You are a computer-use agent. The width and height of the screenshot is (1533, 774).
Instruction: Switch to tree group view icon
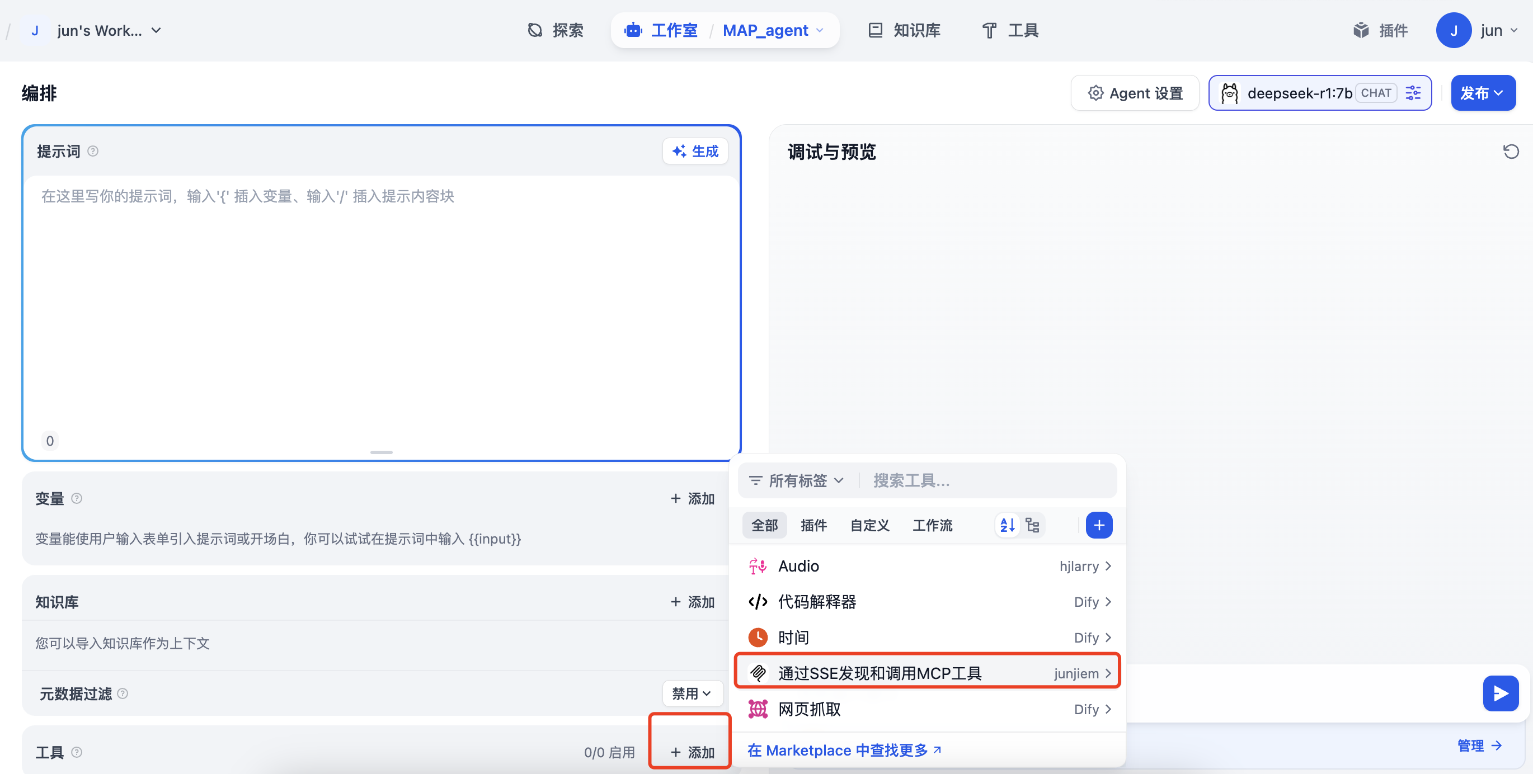click(x=1032, y=525)
